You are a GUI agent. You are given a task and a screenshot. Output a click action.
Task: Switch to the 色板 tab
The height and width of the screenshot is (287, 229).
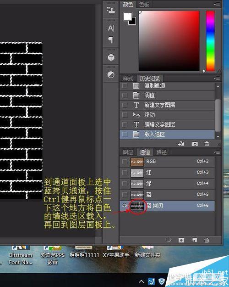click(x=144, y=5)
